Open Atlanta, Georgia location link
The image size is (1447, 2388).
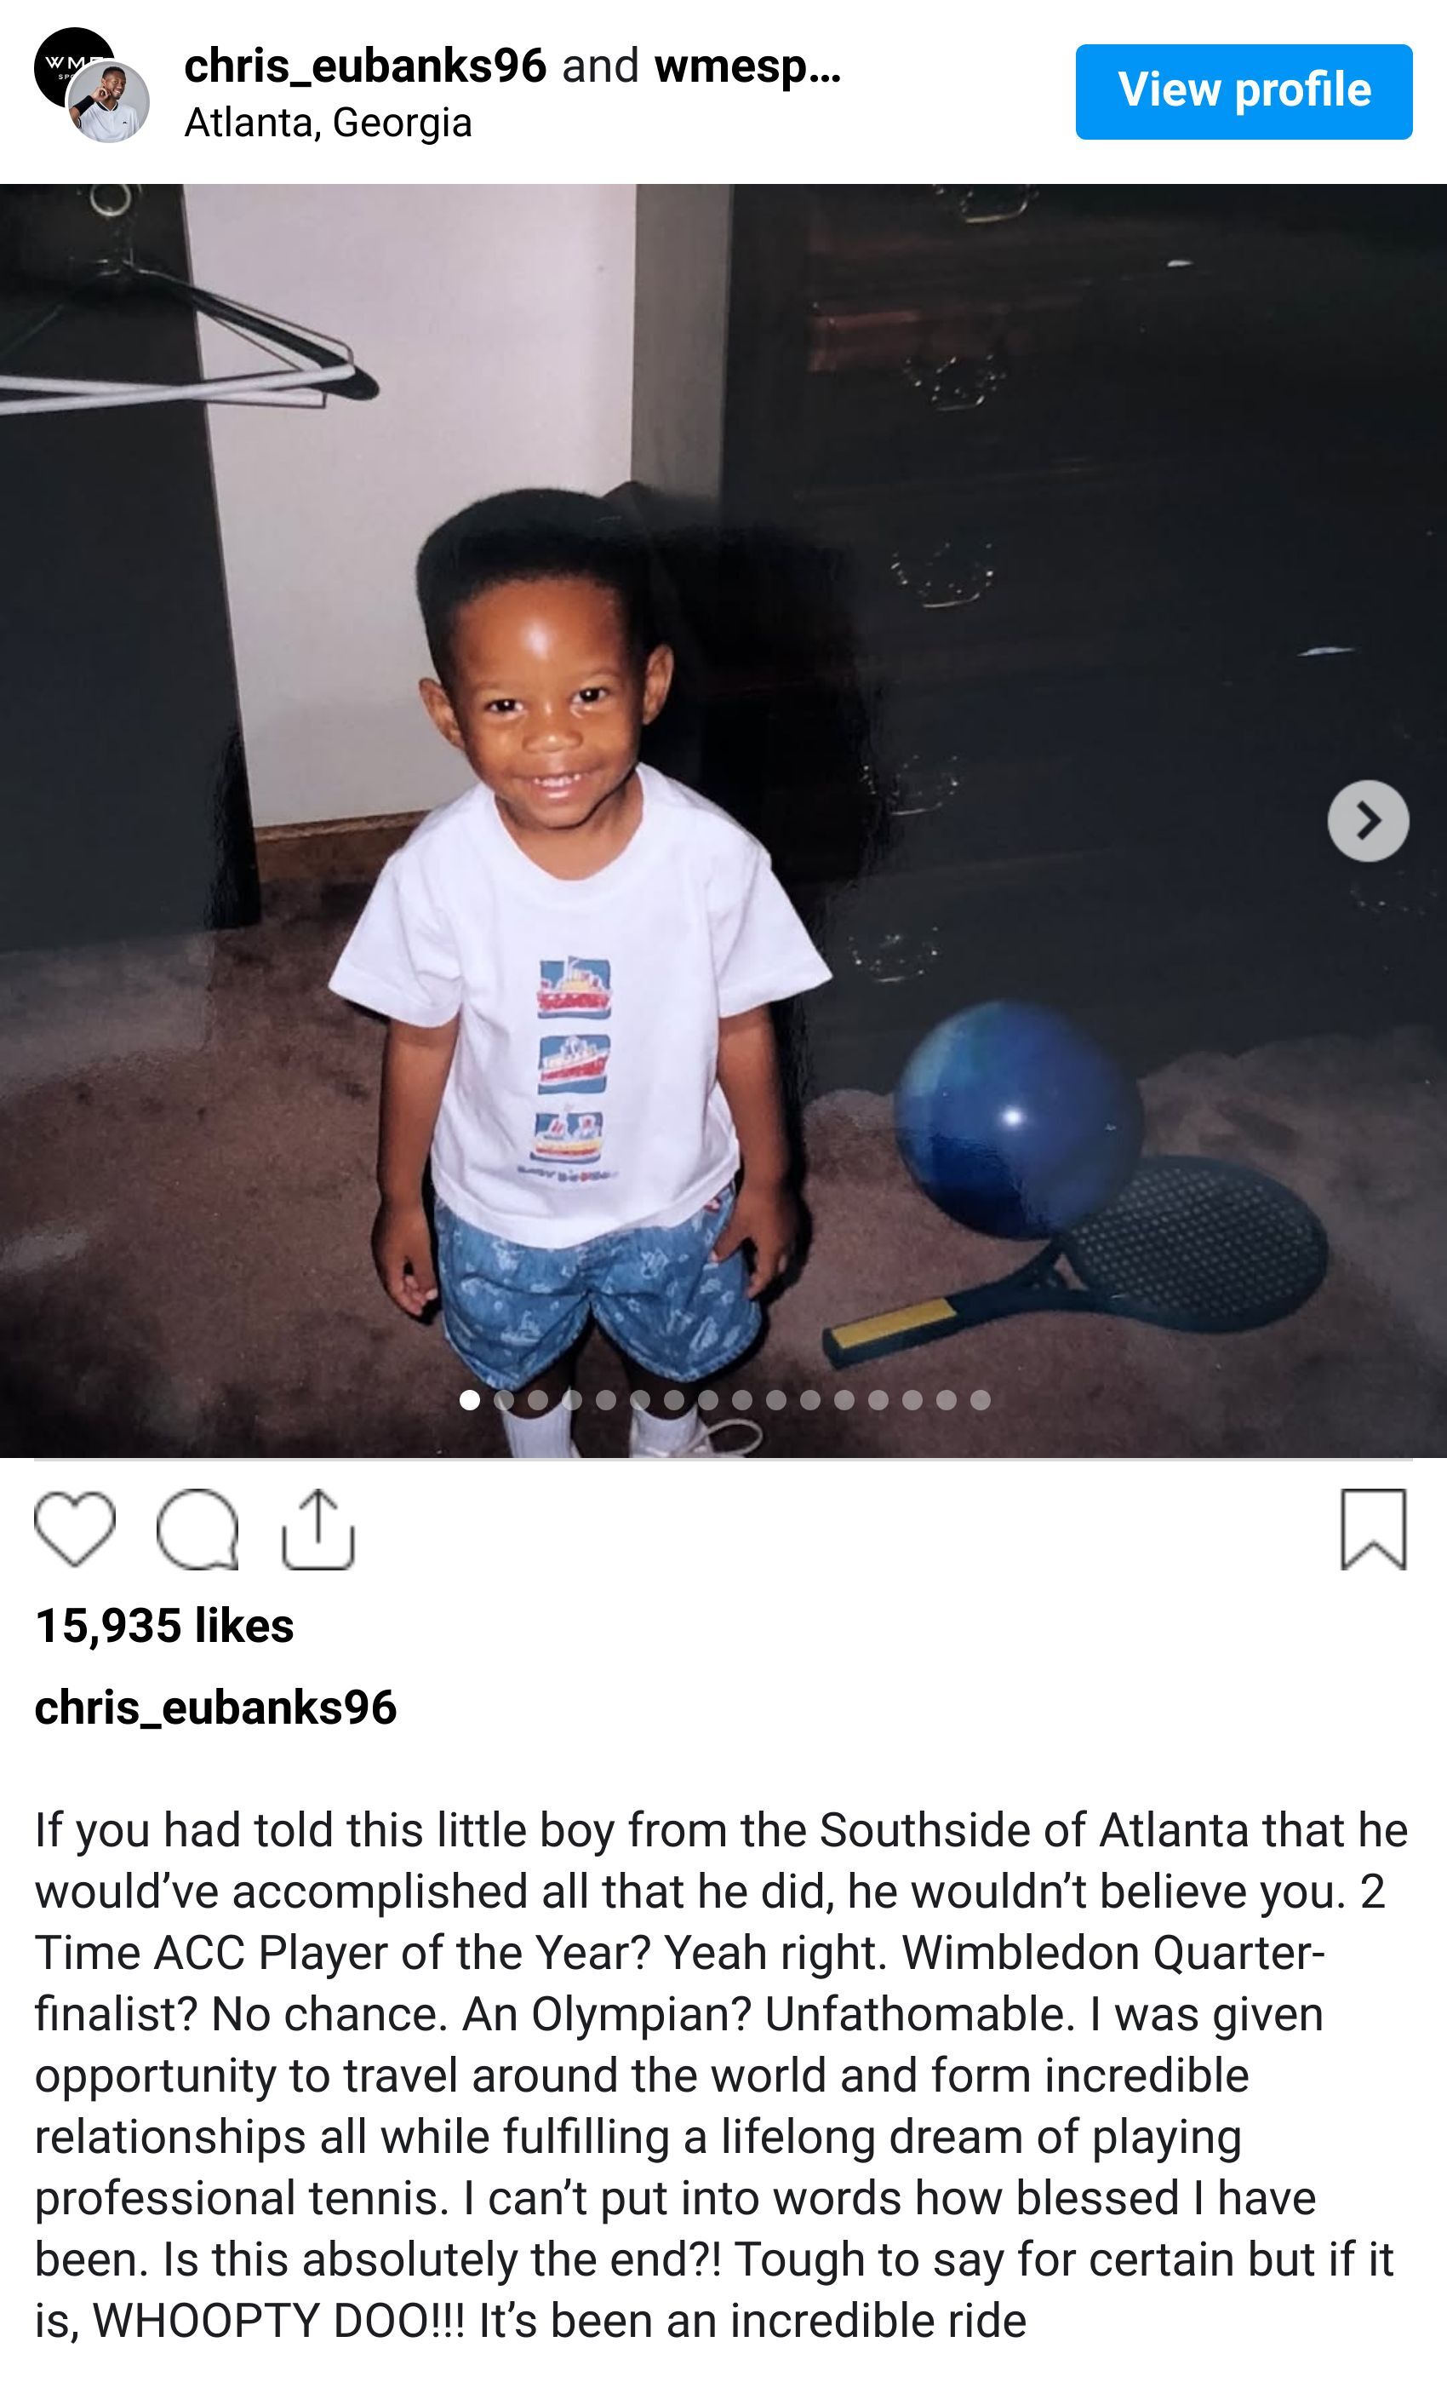point(329,123)
